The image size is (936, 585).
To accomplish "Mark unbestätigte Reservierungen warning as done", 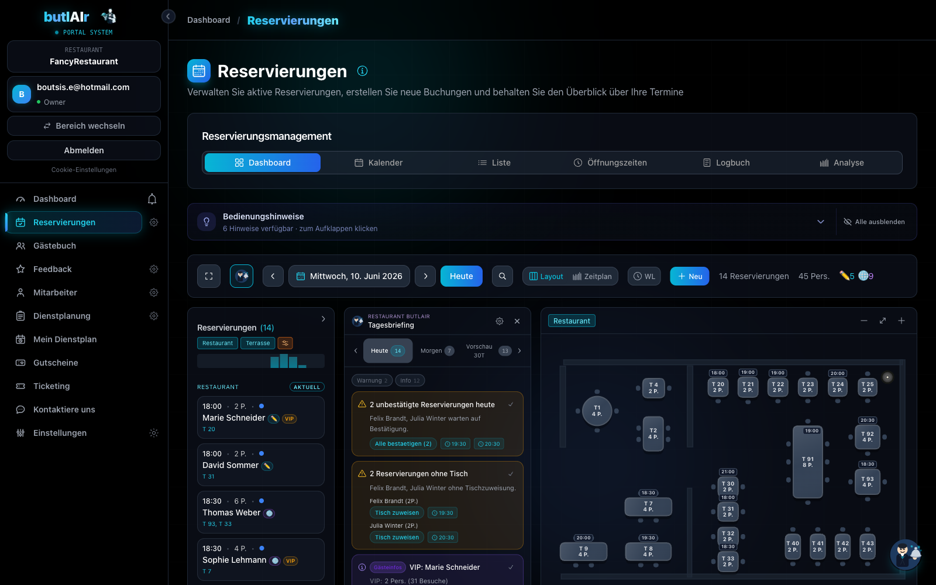I will [511, 404].
